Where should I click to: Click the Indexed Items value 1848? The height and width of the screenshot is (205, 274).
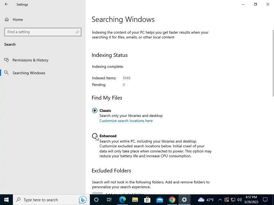(x=127, y=78)
